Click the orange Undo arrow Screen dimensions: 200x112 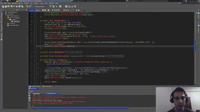click(27, 7)
